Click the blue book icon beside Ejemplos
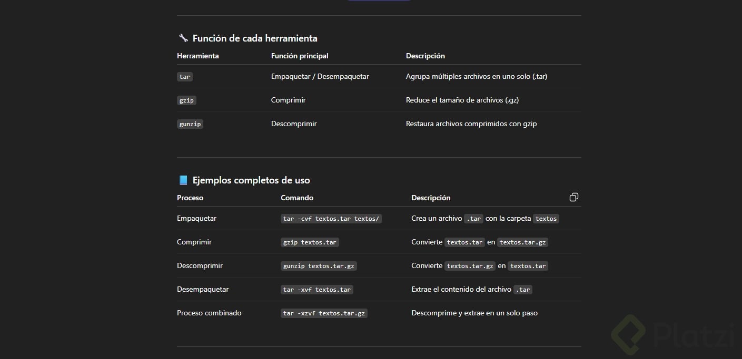Image resolution: width=742 pixels, height=359 pixels. (x=183, y=180)
